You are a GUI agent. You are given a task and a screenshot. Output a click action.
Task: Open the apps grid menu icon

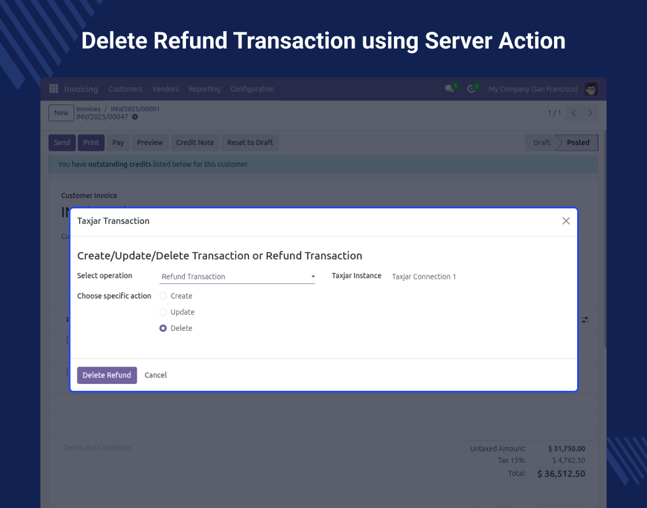tap(54, 89)
